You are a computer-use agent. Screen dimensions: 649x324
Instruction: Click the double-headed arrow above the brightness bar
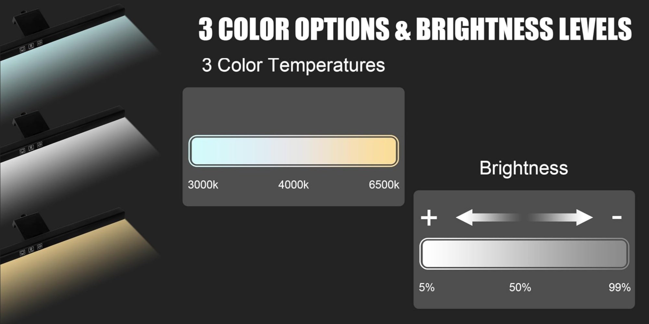tap(524, 217)
